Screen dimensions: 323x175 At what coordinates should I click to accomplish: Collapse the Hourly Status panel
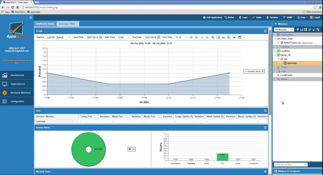(265, 127)
